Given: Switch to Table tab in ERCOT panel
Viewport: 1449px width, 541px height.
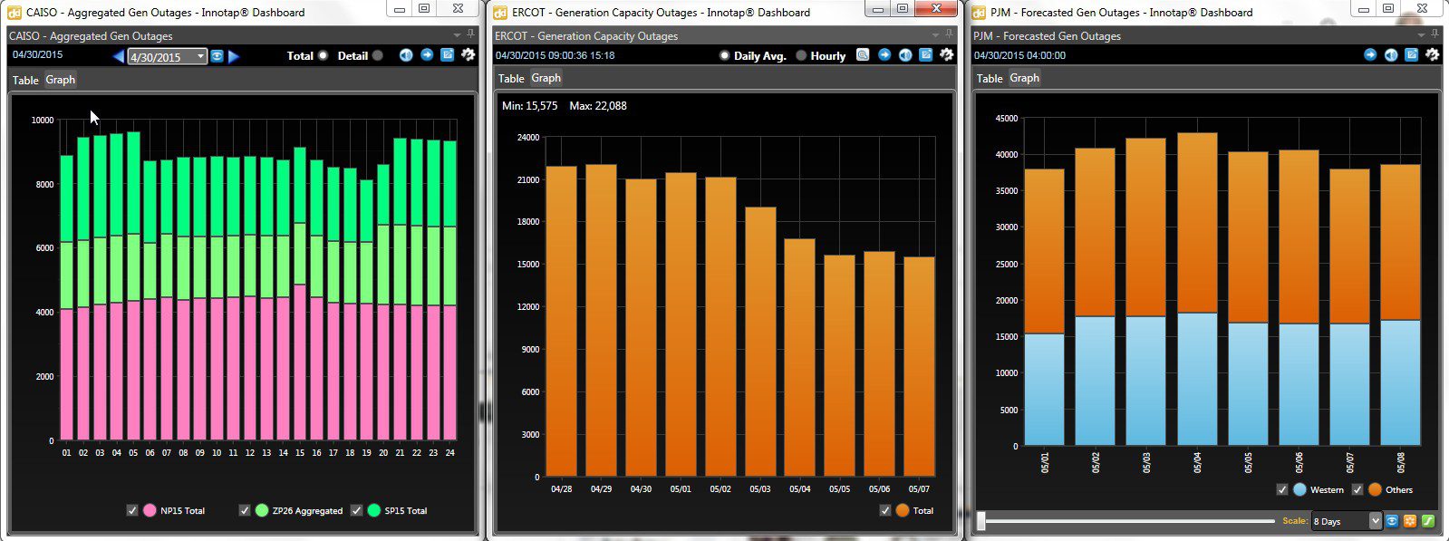Looking at the screenshot, I should pyautogui.click(x=511, y=78).
